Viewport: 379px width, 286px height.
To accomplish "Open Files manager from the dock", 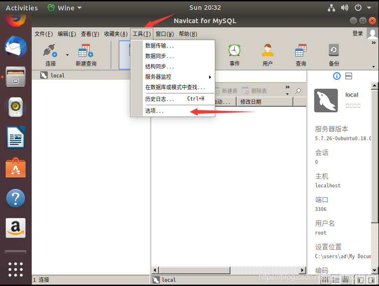I will (16, 76).
